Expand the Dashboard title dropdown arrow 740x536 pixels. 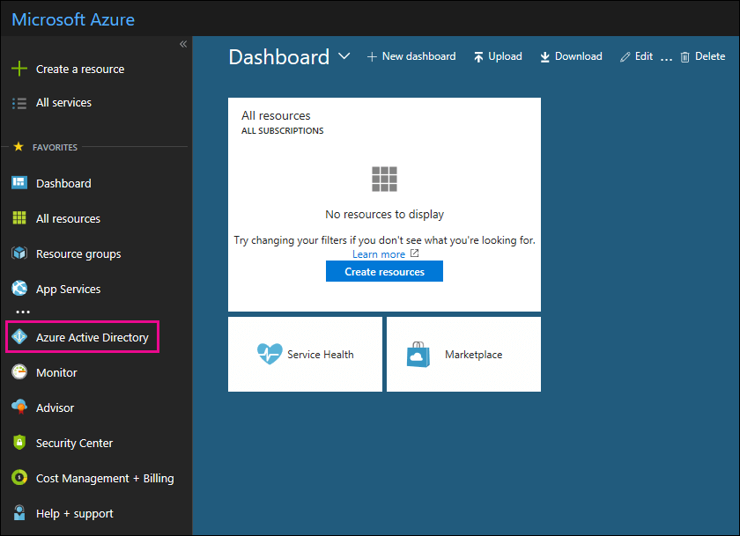click(x=344, y=56)
